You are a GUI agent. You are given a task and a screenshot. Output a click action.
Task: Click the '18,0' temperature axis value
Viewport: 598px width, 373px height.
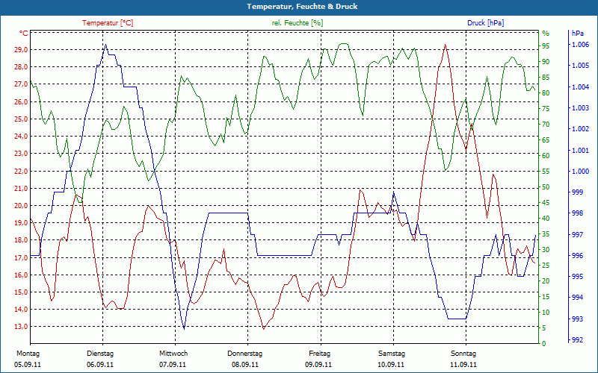(21, 240)
